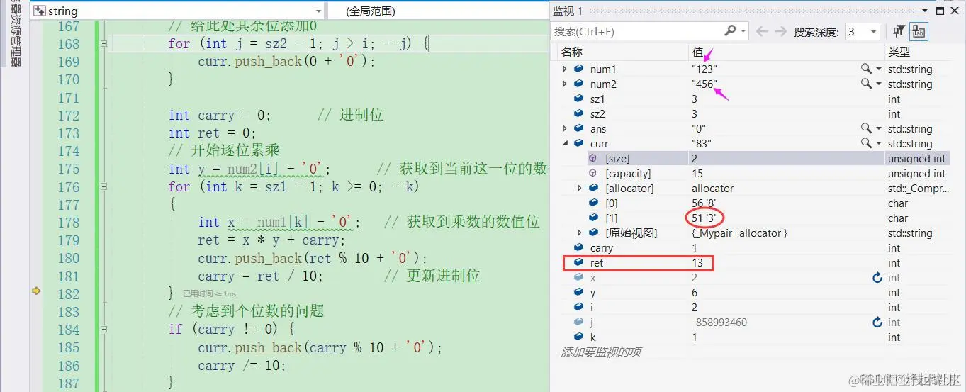Screen dimensions: 966x392
Task: Click code 'carry = ret / 10;' line
Action: click(261, 276)
